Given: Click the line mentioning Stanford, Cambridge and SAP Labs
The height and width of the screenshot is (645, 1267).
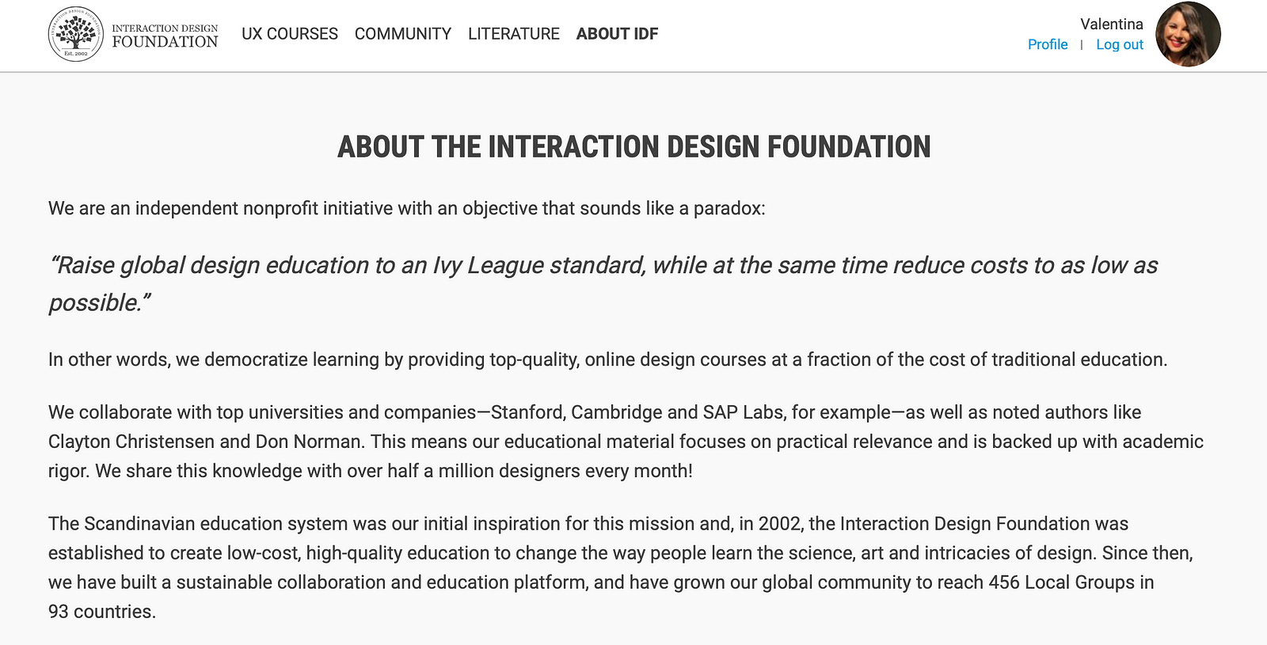Looking at the screenshot, I should (595, 412).
